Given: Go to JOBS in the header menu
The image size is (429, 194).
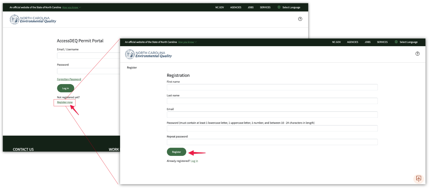Looking at the screenshot, I should [x=368, y=42].
